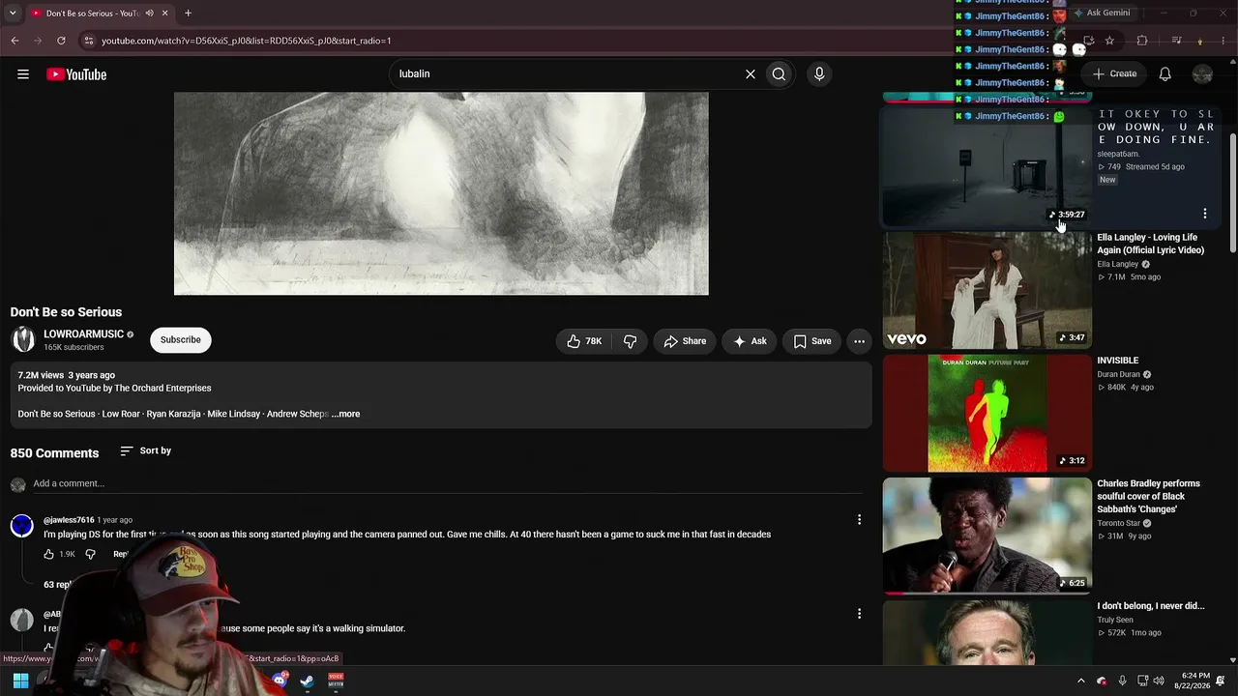Click the magnifier search button
Screen dimensions: 1238x696
(779, 73)
